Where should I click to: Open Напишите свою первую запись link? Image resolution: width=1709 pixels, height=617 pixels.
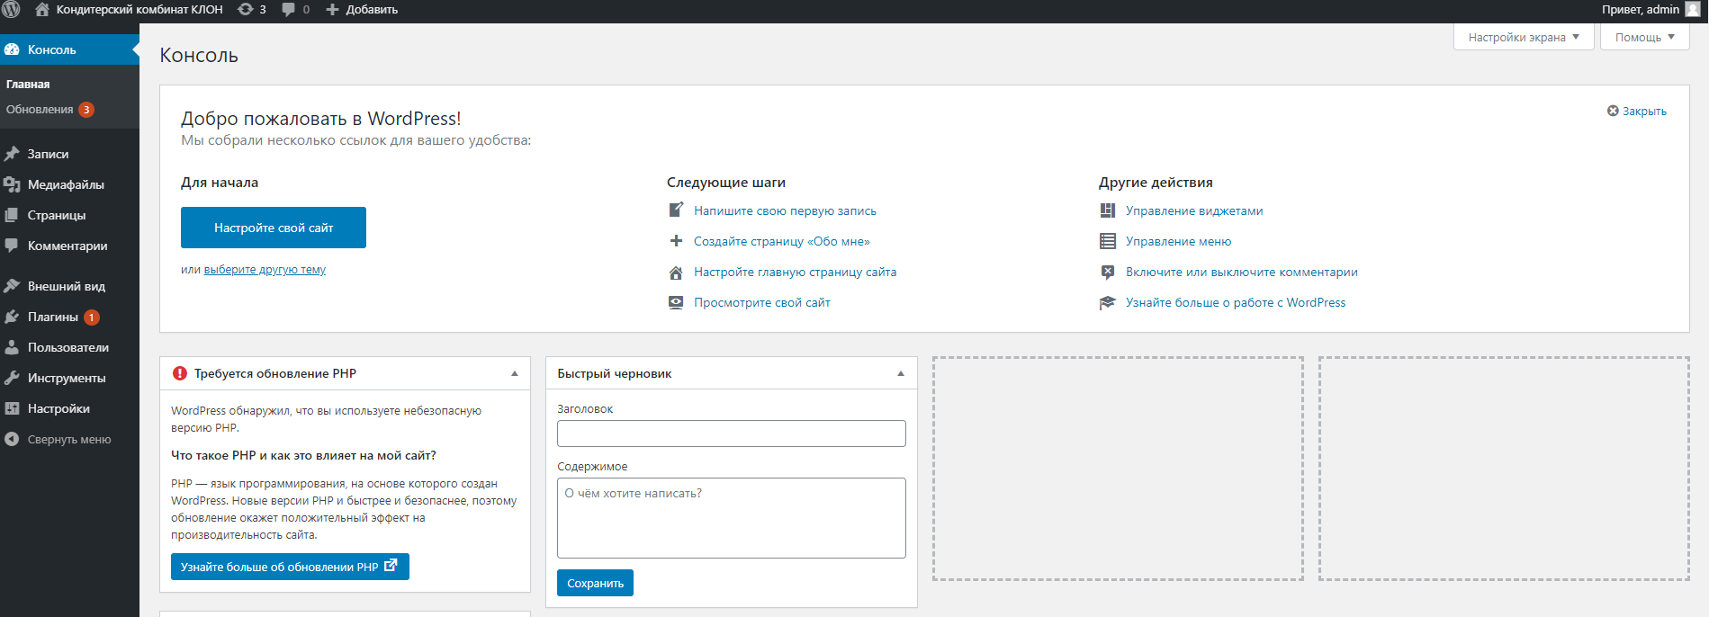(x=785, y=210)
